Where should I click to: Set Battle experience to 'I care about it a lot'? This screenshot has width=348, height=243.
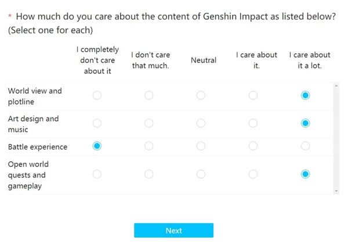click(x=305, y=146)
